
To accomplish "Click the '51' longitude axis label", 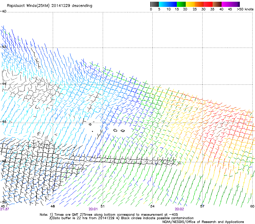I will tap(102, 206).
